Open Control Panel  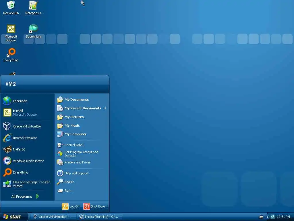click(x=82, y=145)
